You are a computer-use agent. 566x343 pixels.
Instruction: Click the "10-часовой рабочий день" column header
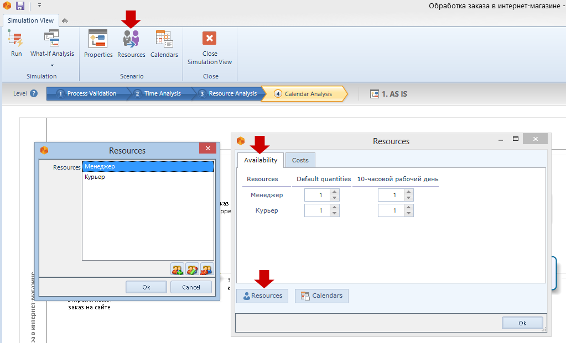click(x=398, y=179)
